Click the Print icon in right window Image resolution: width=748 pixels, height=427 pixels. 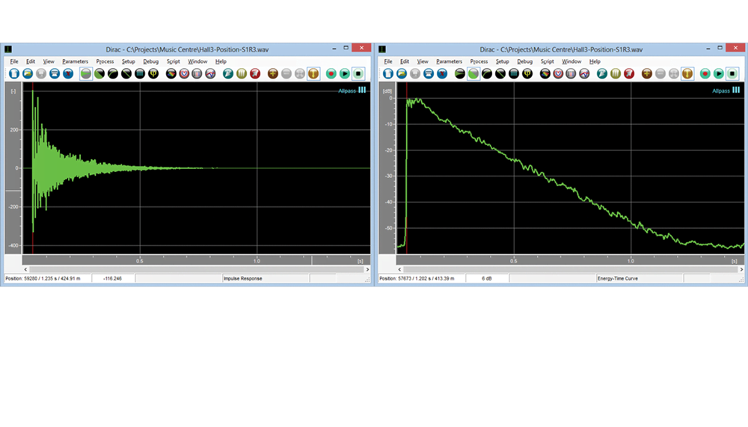point(428,74)
